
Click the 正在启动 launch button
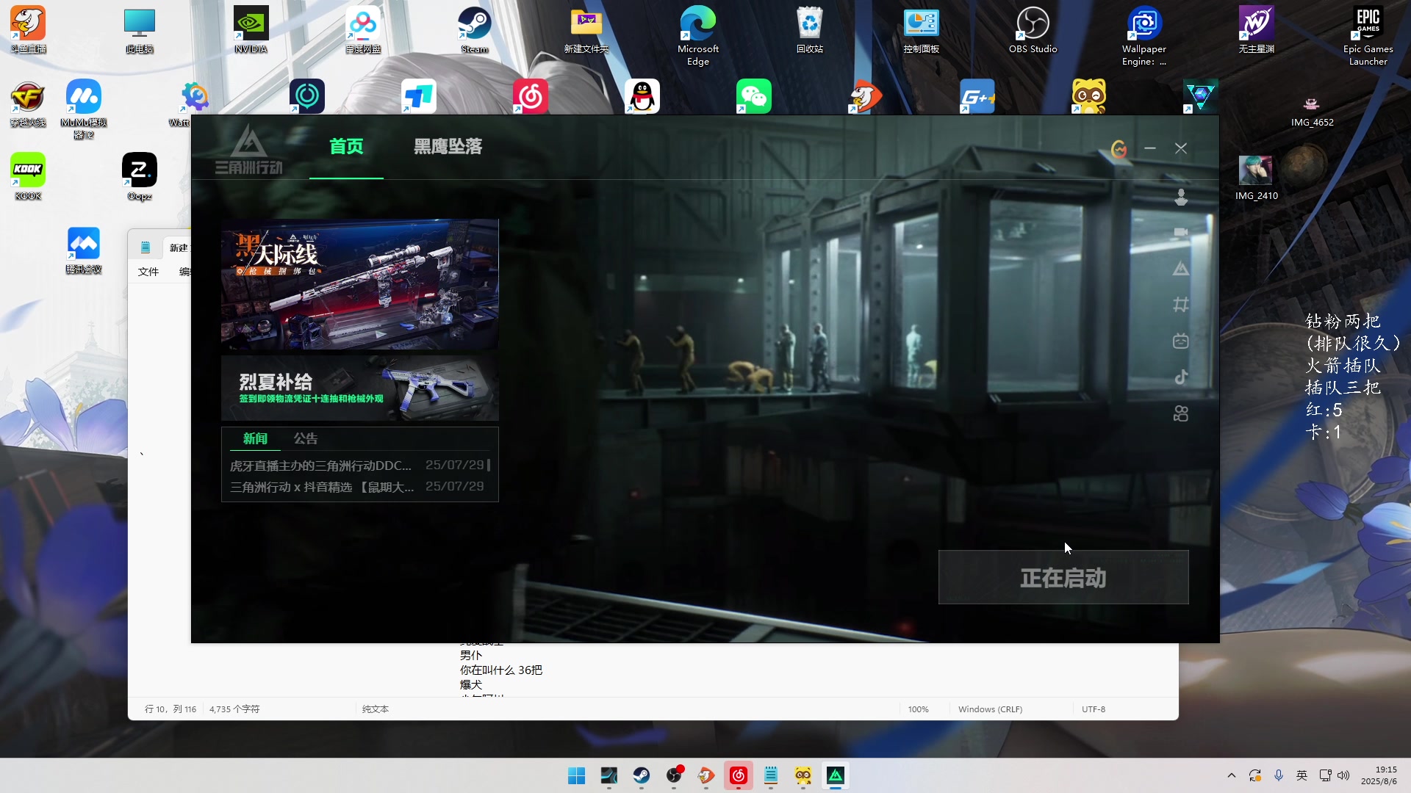pyautogui.click(x=1063, y=578)
